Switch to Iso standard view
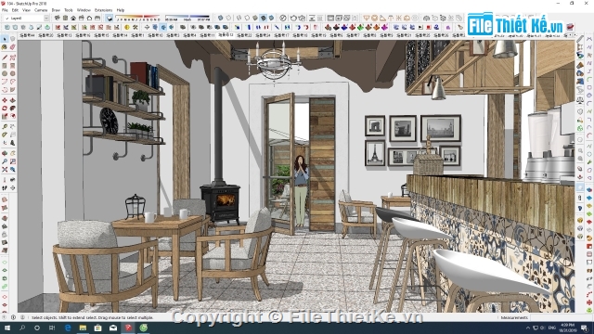 pyautogui.click(x=58, y=18)
